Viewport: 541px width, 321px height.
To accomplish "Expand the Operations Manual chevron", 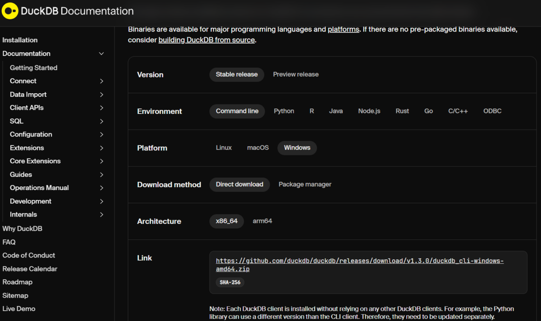I will [101, 188].
